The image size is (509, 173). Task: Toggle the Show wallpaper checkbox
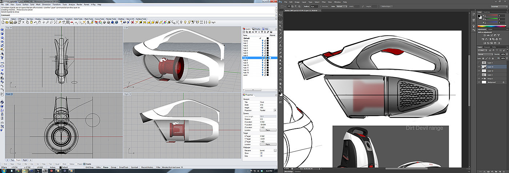click(x=261, y=153)
